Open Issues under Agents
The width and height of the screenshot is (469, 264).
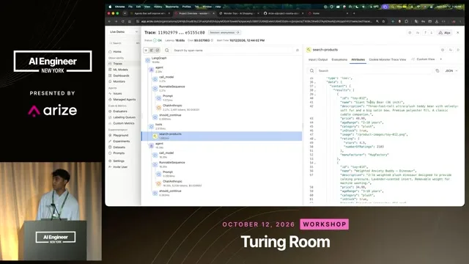(x=117, y=93)
